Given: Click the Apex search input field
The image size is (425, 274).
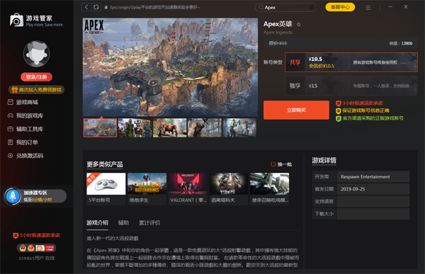Looking at the screenshot, I should click(286, 7).
